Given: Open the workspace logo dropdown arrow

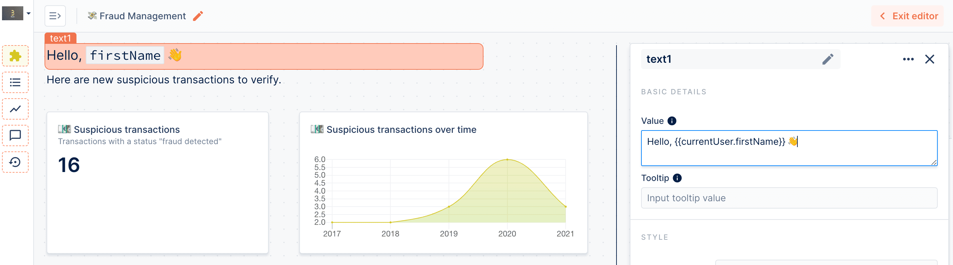Looking at the screenshot, I should 29,13.
